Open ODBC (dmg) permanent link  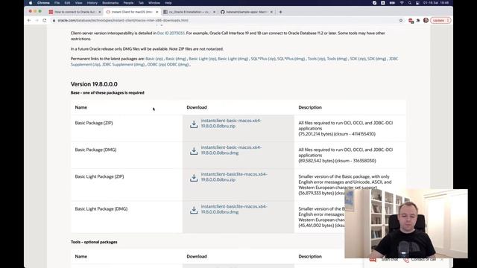click(x=178, y=65)
